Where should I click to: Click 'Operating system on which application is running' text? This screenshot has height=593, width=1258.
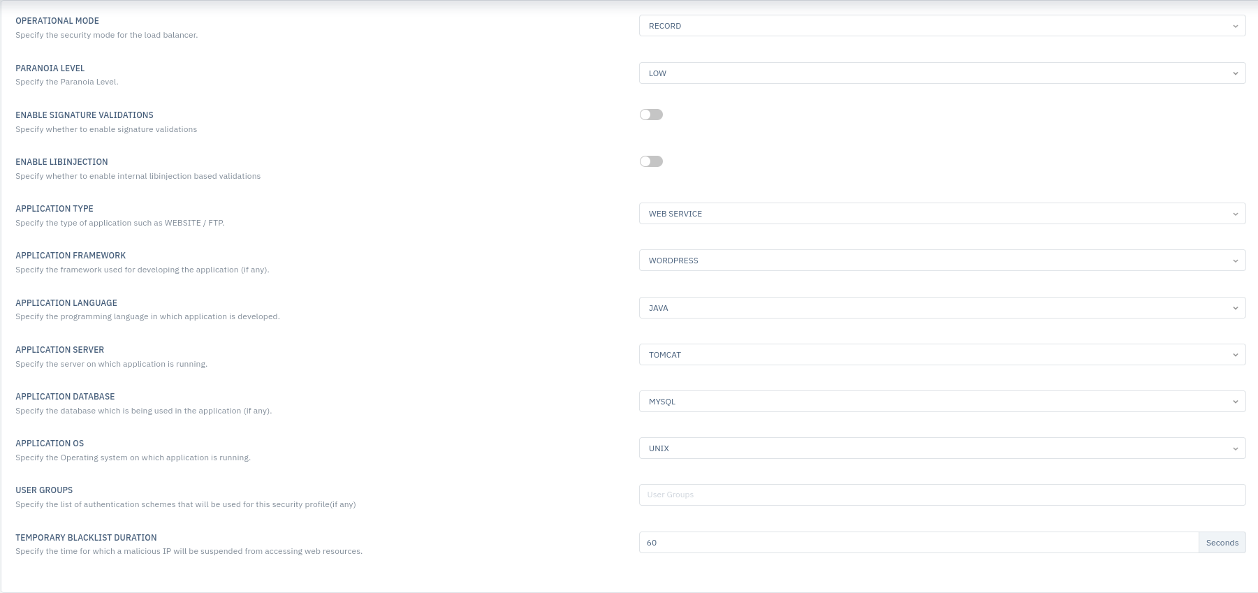click(x=155, y=457)
